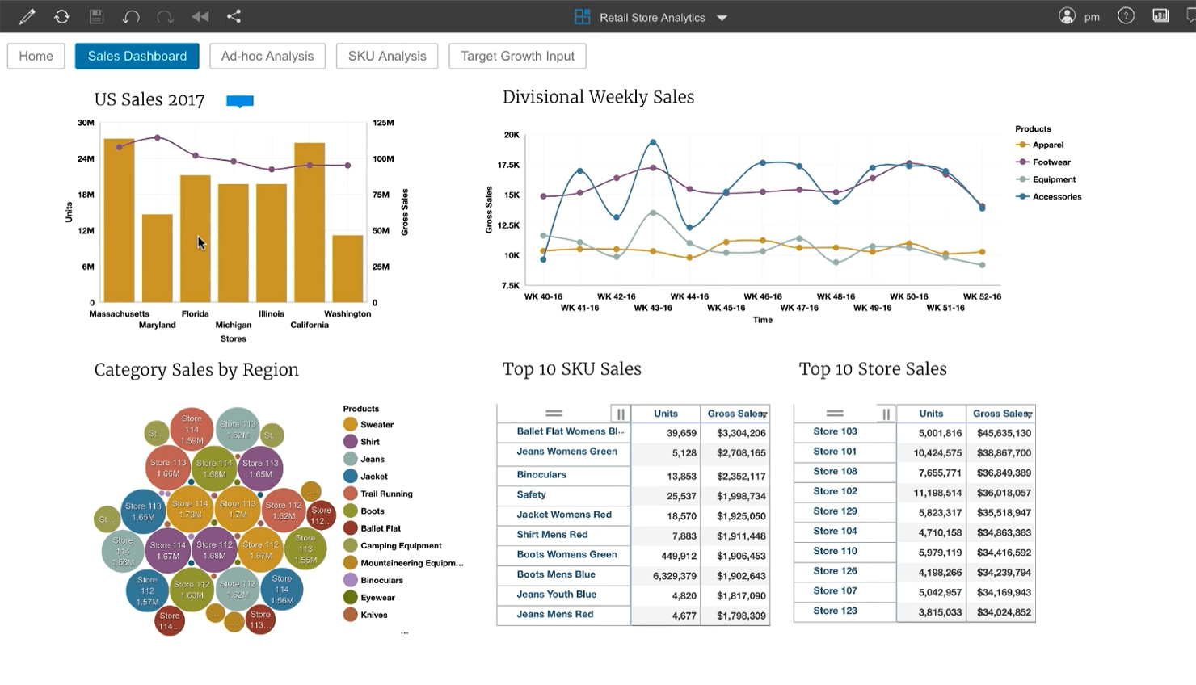The width and height of the screenshot is (1196, 685).
Task: Toggle Jacket in Products legend
Action: (x=365, y=477)
